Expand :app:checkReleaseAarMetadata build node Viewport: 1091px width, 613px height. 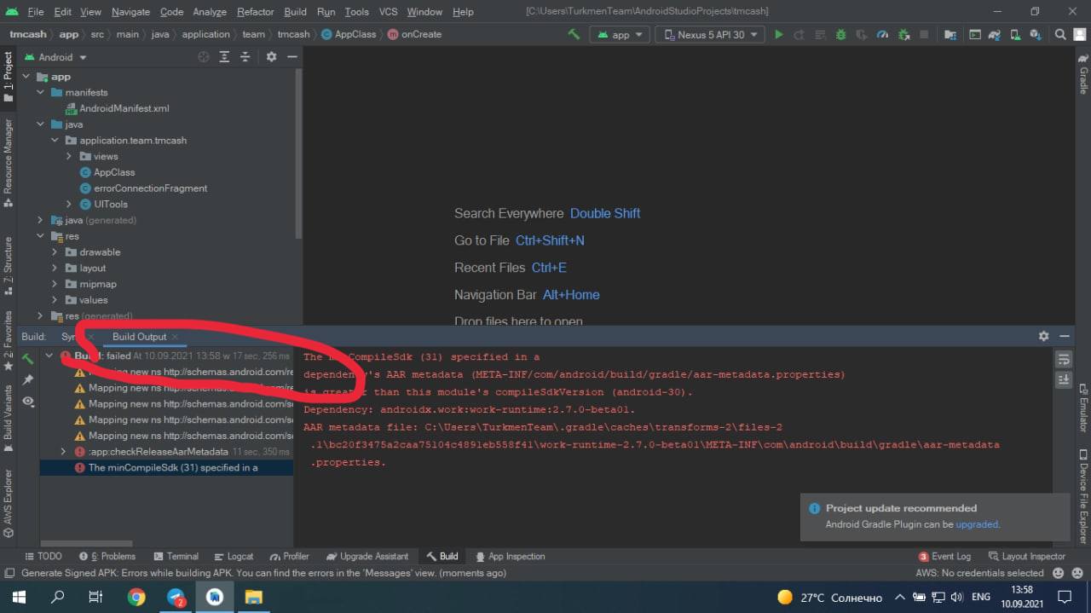(63, 452)
